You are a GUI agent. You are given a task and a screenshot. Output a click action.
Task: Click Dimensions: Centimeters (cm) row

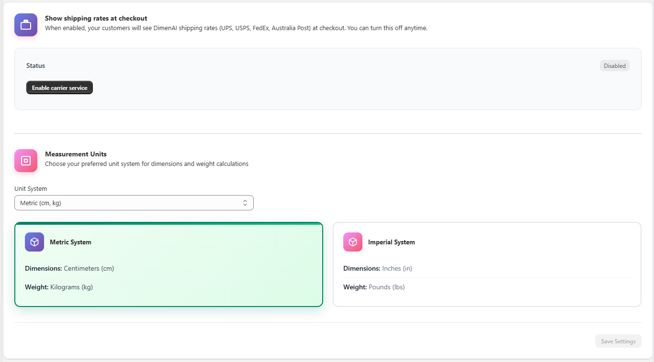pyautogui.click(x=69, y=268)
